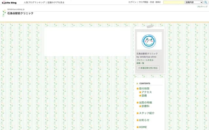Click the Excite blog logo
209x130 pixels.
(9, 2)
